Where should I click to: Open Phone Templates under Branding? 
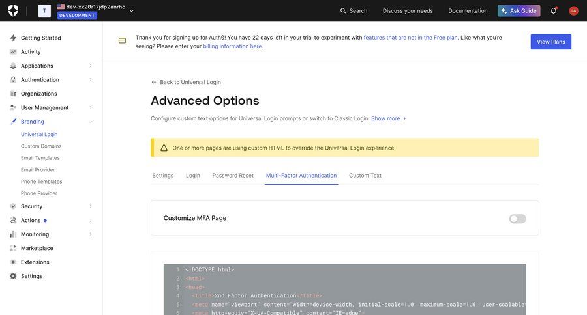coord(42,181)
